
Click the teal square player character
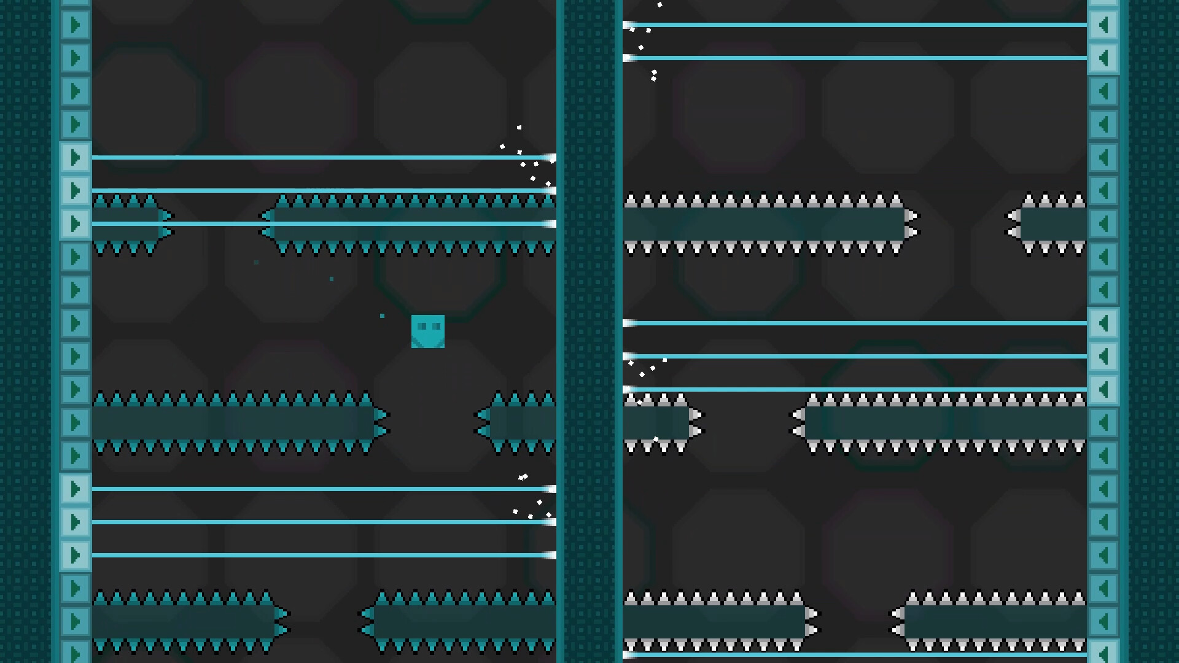pos(427,331)
